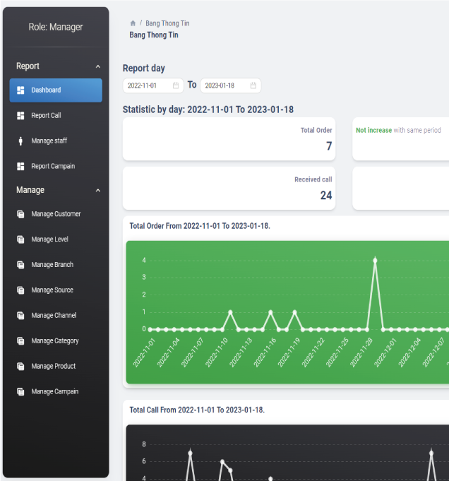Click the Report day heading
This screenshot has height=481, width=449.
pyautogui.click(x=144, y=68)
